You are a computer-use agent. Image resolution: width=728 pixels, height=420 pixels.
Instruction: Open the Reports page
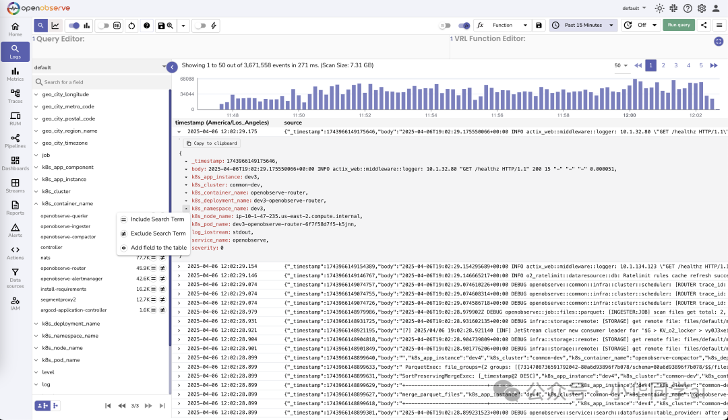click(x=16, y=208)
